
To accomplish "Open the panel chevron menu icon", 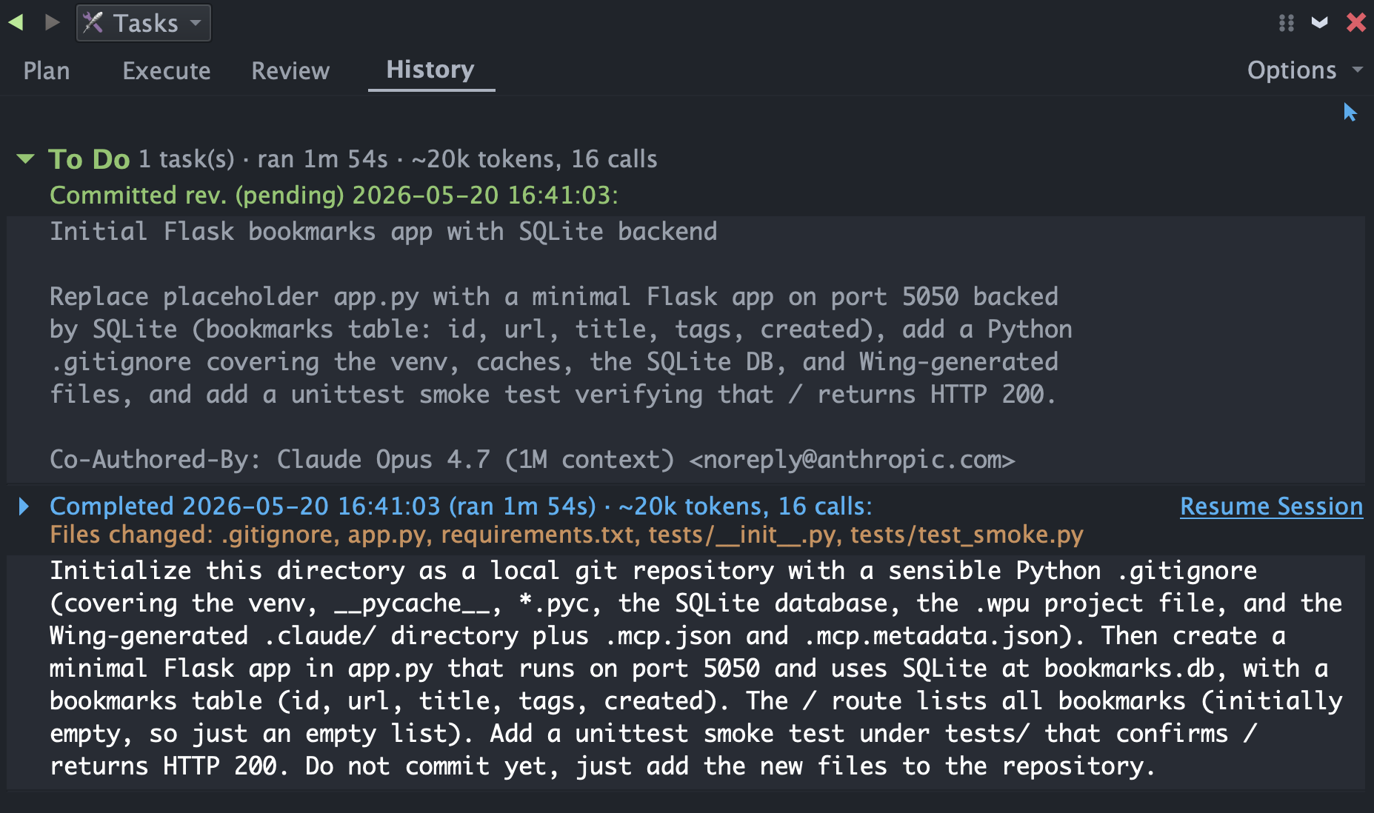I will point(1319,23).
